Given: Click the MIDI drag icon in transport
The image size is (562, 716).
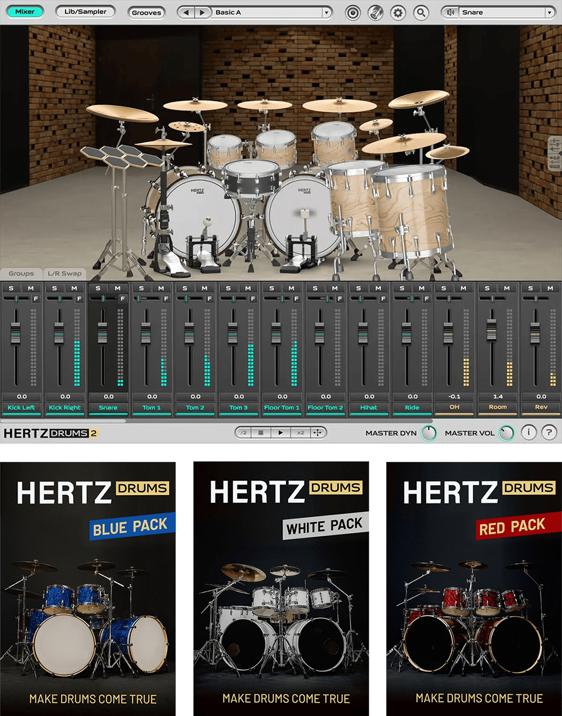Looking at the screenshot, I should pyautogui.click(x=318, y=433).
